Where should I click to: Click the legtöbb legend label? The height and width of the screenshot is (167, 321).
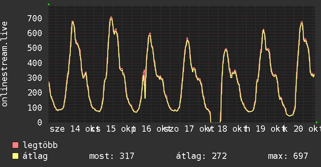pyautogui.click(x=40, y=145)
